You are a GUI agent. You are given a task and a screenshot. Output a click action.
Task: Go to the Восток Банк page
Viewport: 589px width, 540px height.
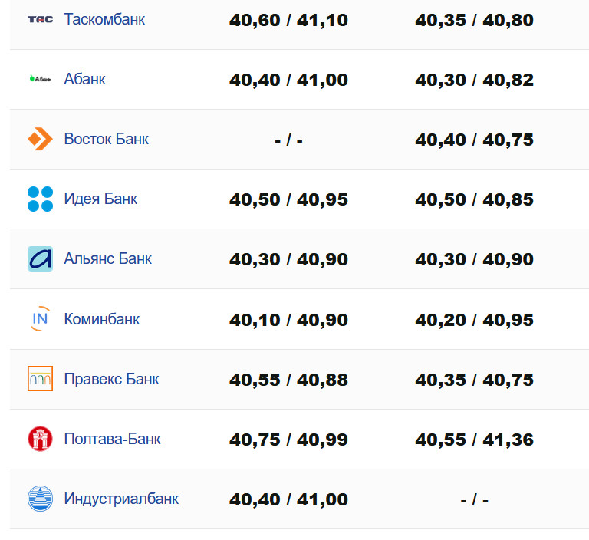106,139
